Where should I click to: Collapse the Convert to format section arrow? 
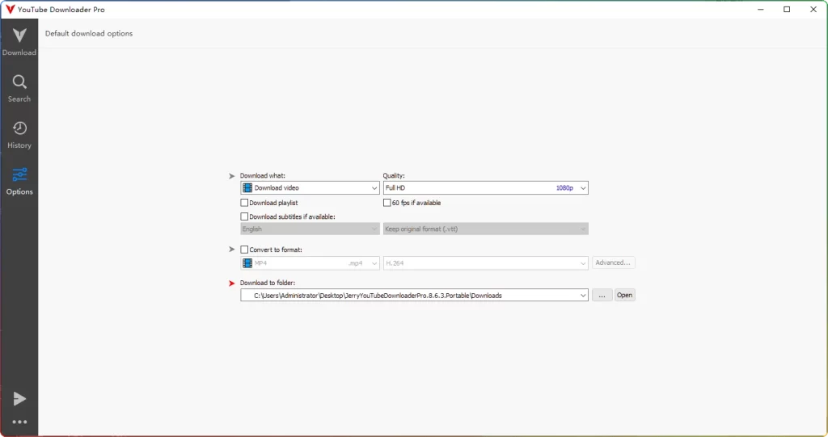[x=231, y=249]
